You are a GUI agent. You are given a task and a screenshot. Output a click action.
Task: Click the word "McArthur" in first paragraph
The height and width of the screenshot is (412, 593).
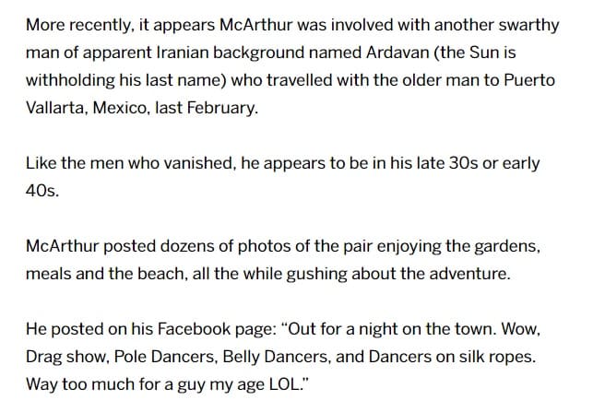click(256, 25)
